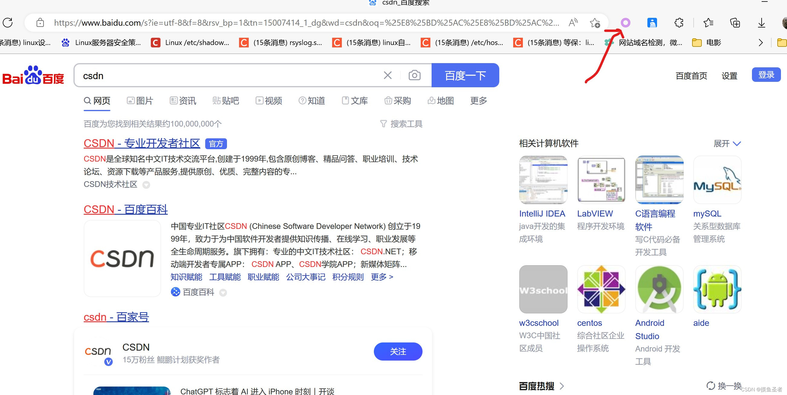Open the favorites star list icon
The height and width of the screenshot is (395, 787).
708,23
